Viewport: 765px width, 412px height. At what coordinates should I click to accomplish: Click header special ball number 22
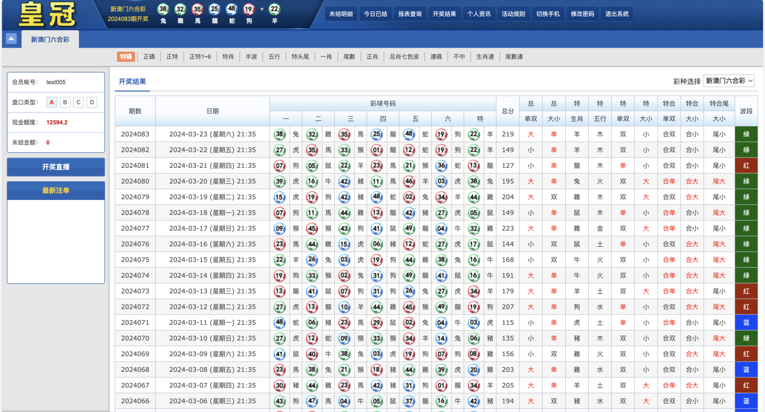[x=274, y=9]
